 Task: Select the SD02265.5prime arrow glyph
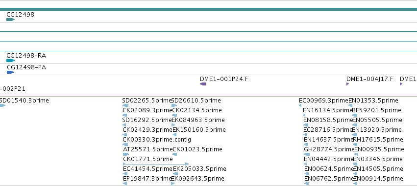125,105
